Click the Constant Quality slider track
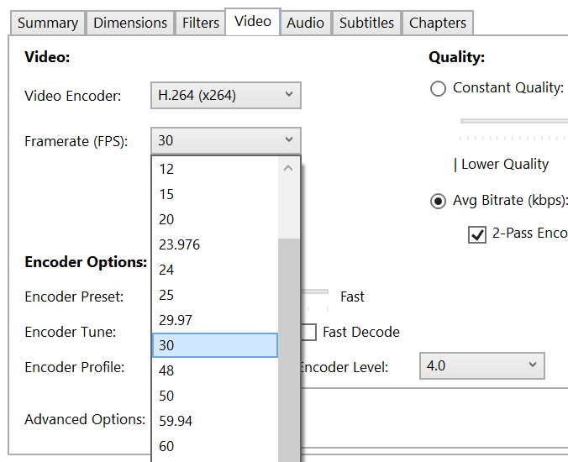The image size is (568, 462). coord(514,121)
